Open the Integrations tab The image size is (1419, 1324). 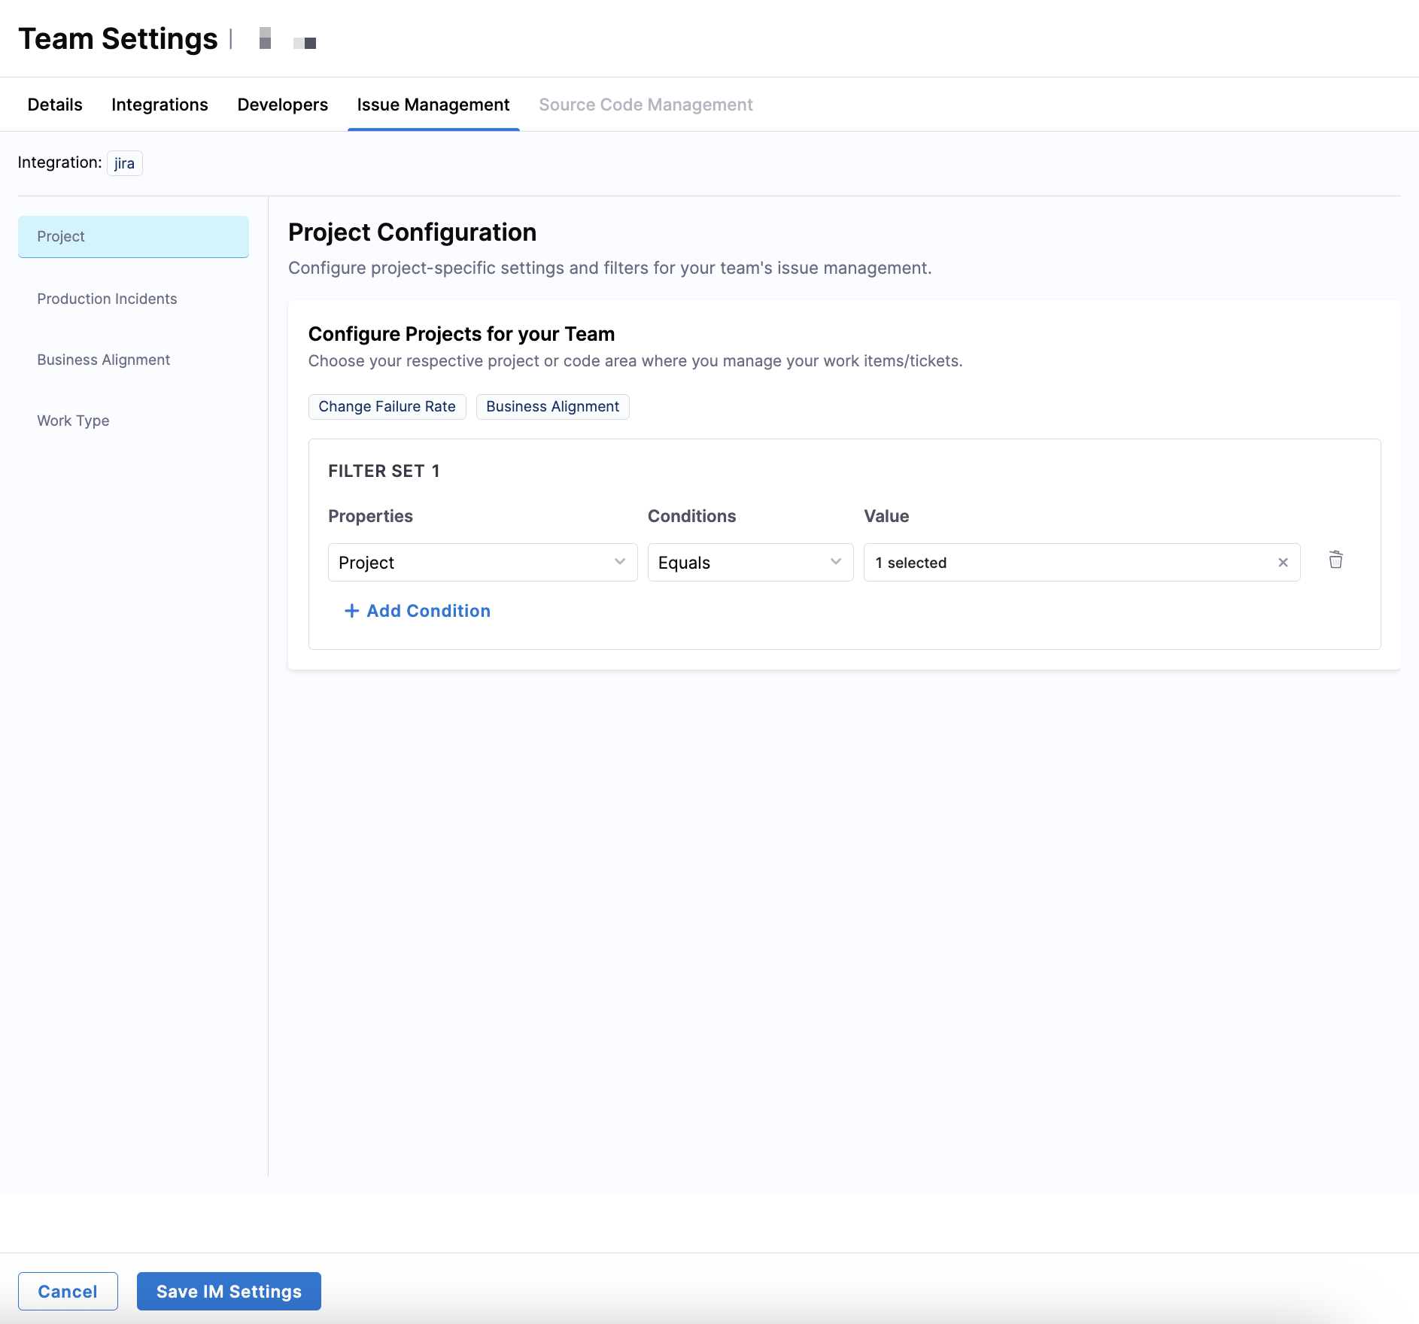click(160, 105)
